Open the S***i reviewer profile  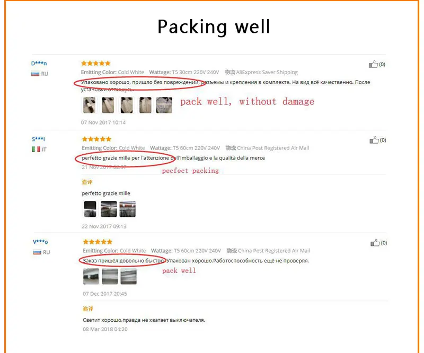click(x=38, y=139)
